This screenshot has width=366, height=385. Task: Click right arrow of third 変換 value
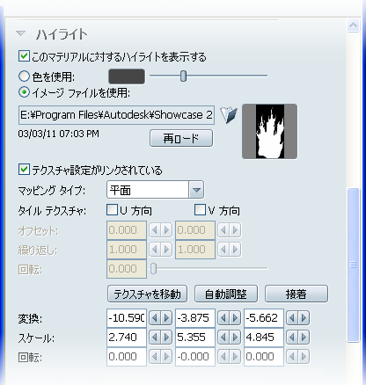(304, 318)
